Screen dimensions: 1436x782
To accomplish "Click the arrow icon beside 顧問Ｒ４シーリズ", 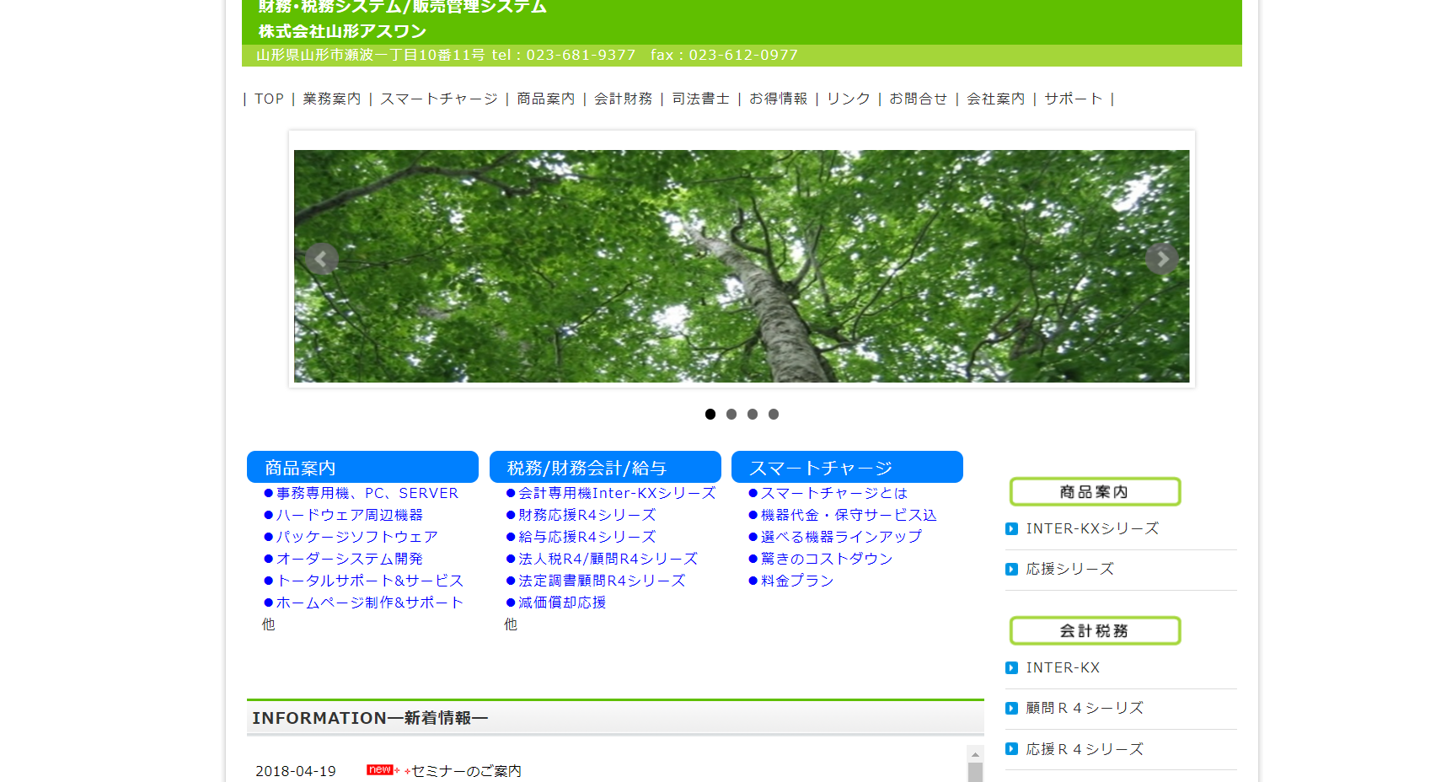I will [x=1011, y=708].
